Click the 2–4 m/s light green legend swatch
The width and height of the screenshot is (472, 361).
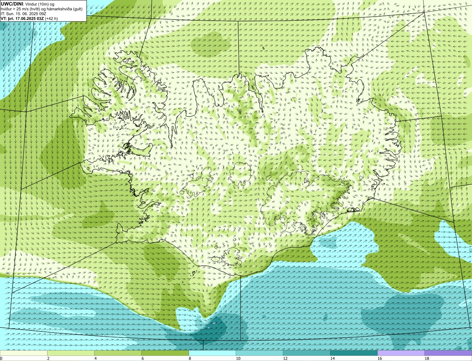tap(71, 353)
